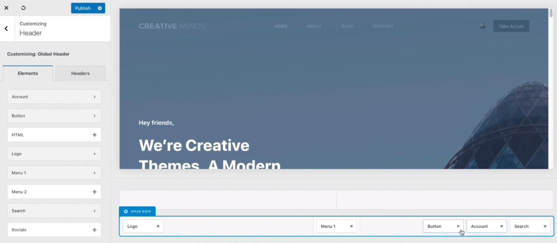
Task: Click the move handle on Menu 2 element
Action: (x=94, y=192)
